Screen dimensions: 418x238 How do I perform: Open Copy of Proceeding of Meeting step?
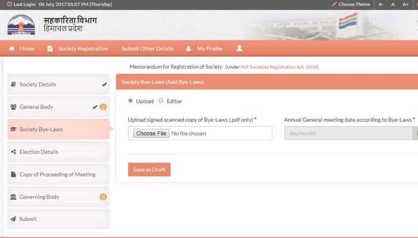[58, 174]
